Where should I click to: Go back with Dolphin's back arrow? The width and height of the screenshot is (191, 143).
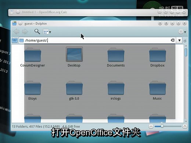coord(16,32)
